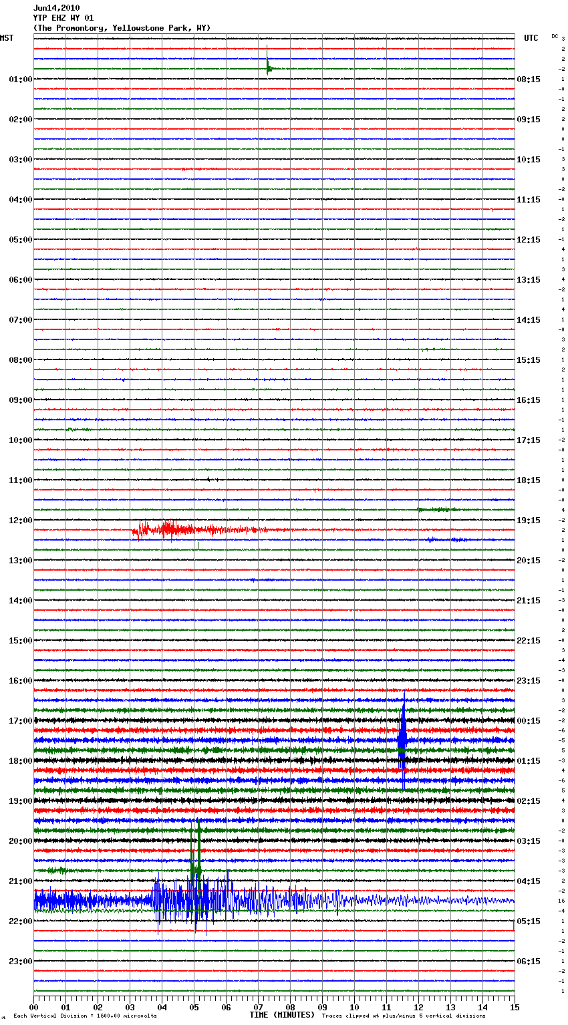Viewport: 568px width, 1025px height.
Task: Select the 13:00 MST row label
Action: 20,561
